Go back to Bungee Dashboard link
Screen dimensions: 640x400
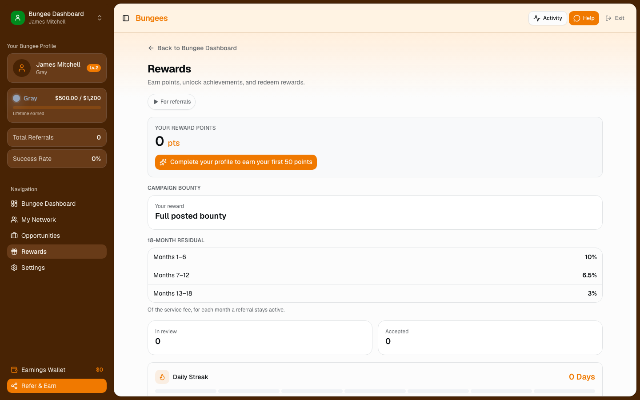(192, 48)
